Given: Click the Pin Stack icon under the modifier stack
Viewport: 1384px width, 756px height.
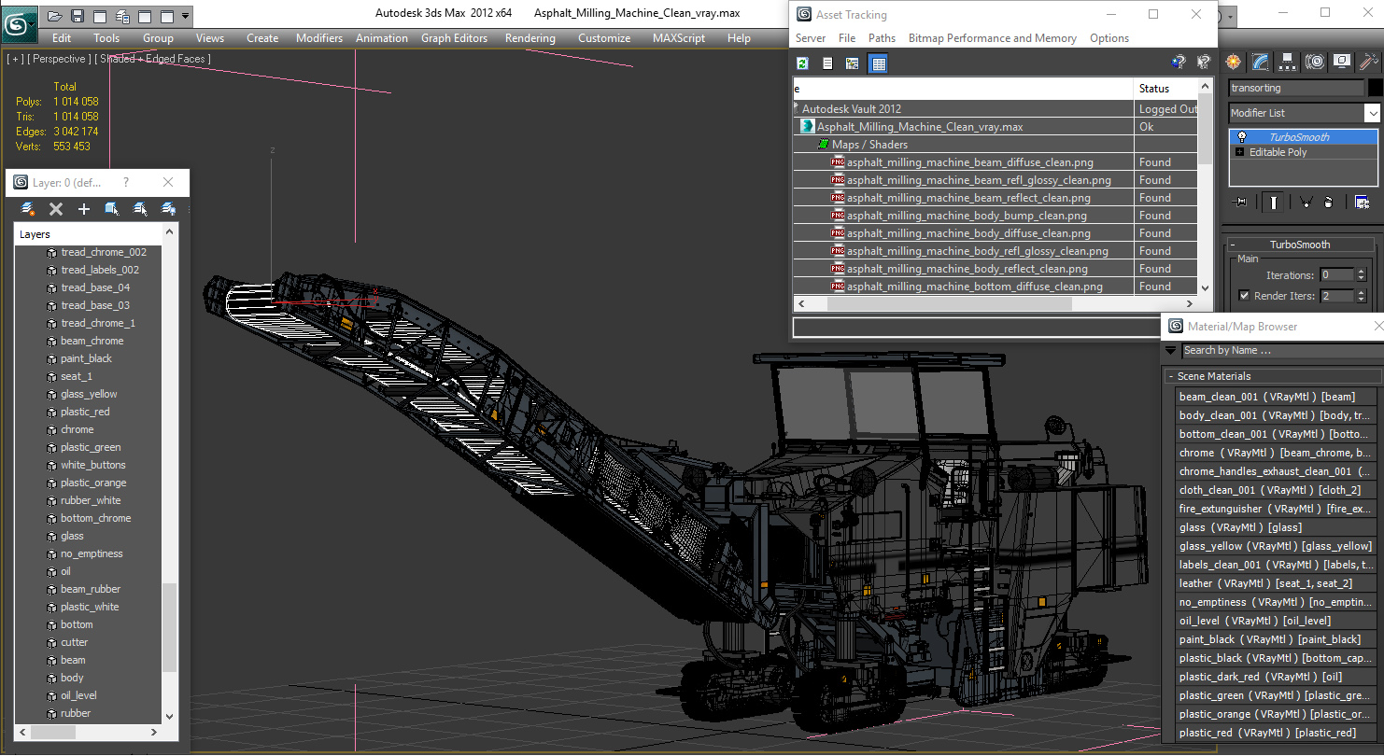Looking at the screenshot, I should click(x=1239, y=202).
